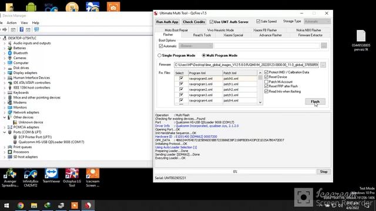
Task: Enable the Patch Mi Account checkbox
Action: click(266, 81)
